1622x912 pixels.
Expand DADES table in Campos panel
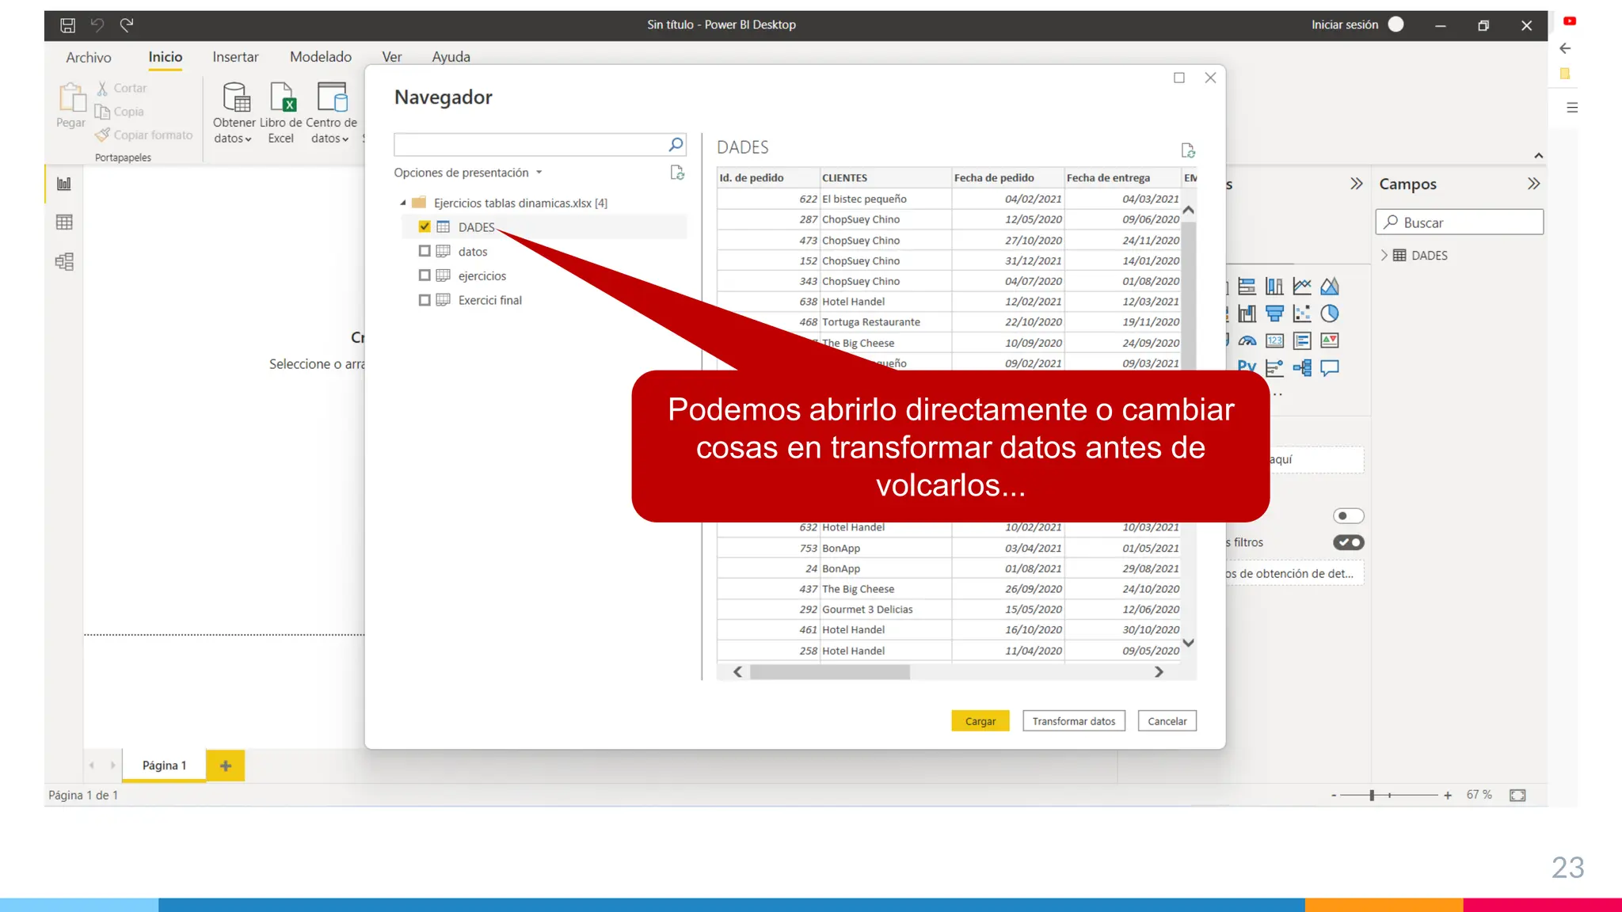click(x=1384, y=255)
